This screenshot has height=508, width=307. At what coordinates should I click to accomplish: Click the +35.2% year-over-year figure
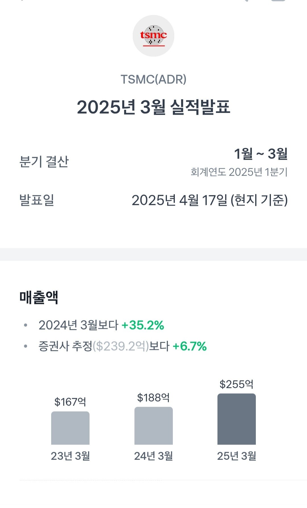click(x=143, y=325)
